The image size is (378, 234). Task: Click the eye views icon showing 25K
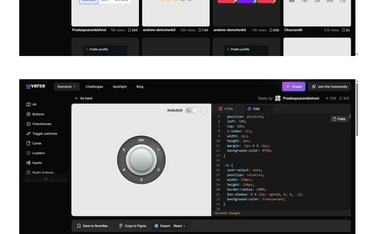pyautogui.click(x=327, y=98)
